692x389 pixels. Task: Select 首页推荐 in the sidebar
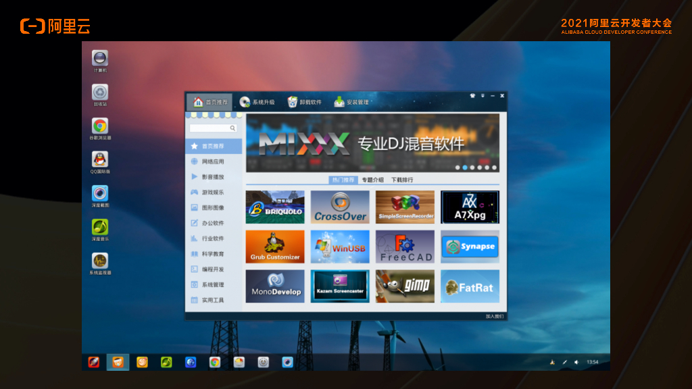tap(214, 146)
